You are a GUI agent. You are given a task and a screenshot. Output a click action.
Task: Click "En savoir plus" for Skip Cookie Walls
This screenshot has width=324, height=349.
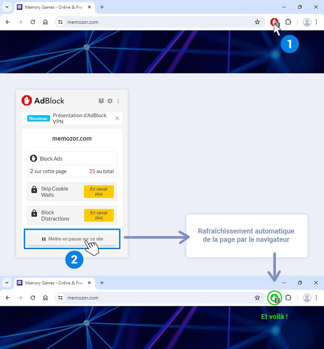click(x=99, y=192)
